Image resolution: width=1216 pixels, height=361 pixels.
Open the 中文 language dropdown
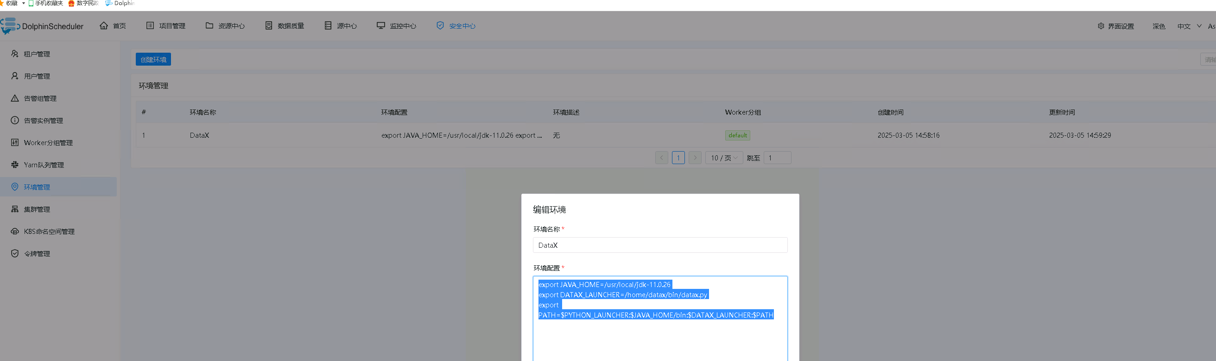[1189, 26]
